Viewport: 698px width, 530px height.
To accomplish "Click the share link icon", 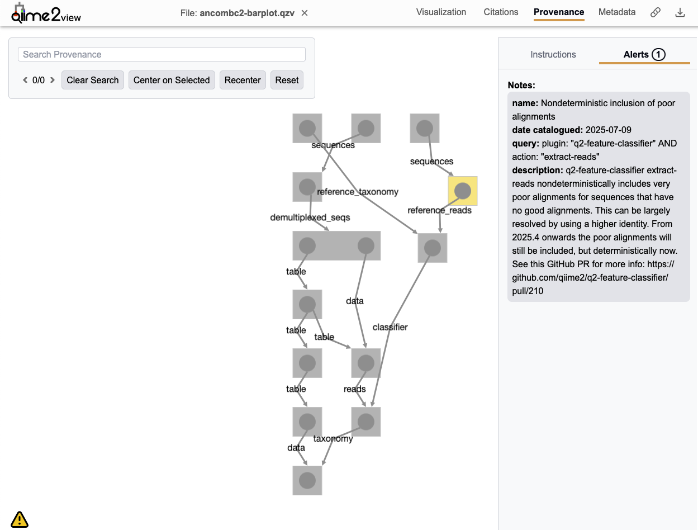I will [656, 12].
